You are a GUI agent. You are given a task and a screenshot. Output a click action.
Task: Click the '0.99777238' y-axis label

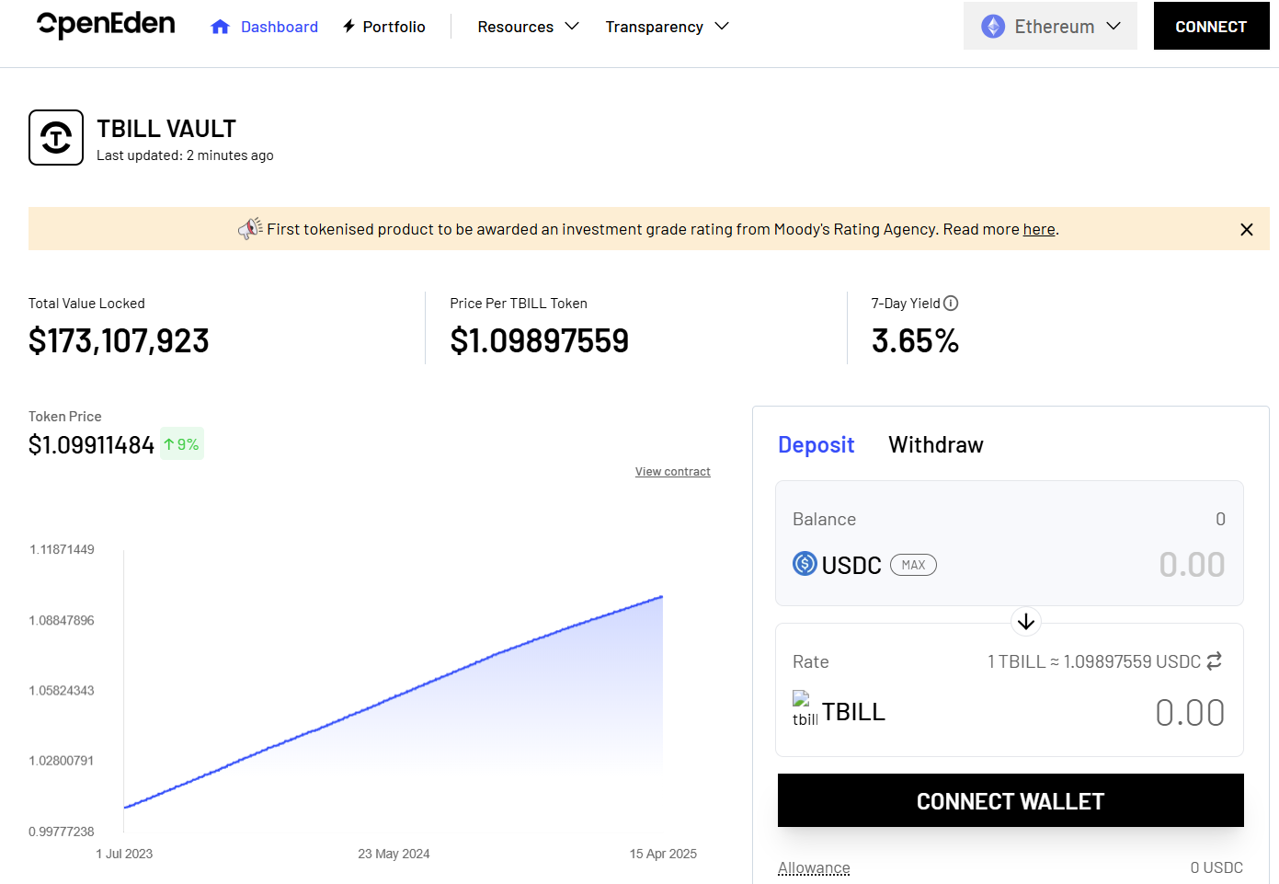pyautogui.click(x=62, y=832)
